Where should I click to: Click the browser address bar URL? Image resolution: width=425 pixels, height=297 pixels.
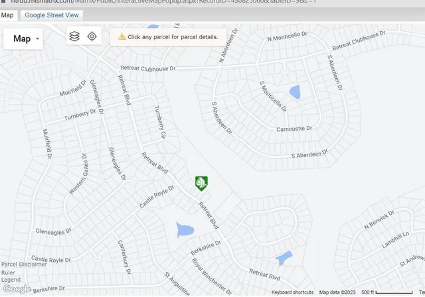166,3
